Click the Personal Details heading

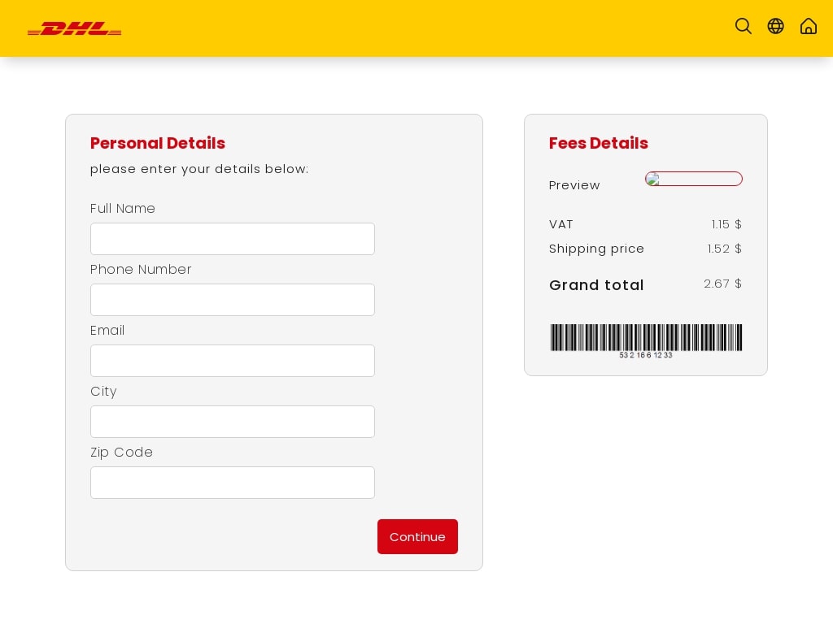(x=158, y=143)
